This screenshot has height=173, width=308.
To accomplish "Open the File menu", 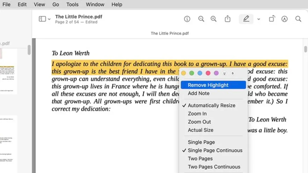I will tap(6, 4).
